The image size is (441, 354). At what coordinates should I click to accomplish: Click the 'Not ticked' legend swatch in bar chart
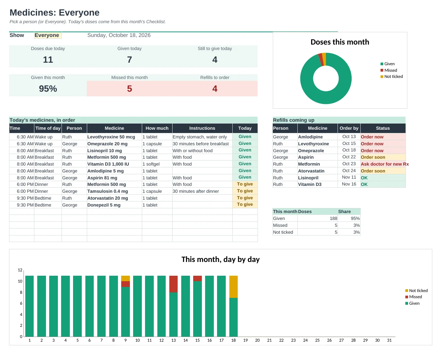[407, 291]
